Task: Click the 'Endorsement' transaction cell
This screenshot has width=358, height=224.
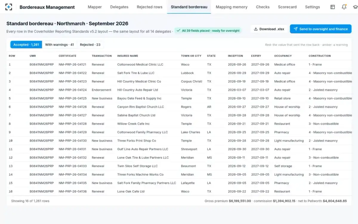Action: pyautogui.click(x=101, y=90)
